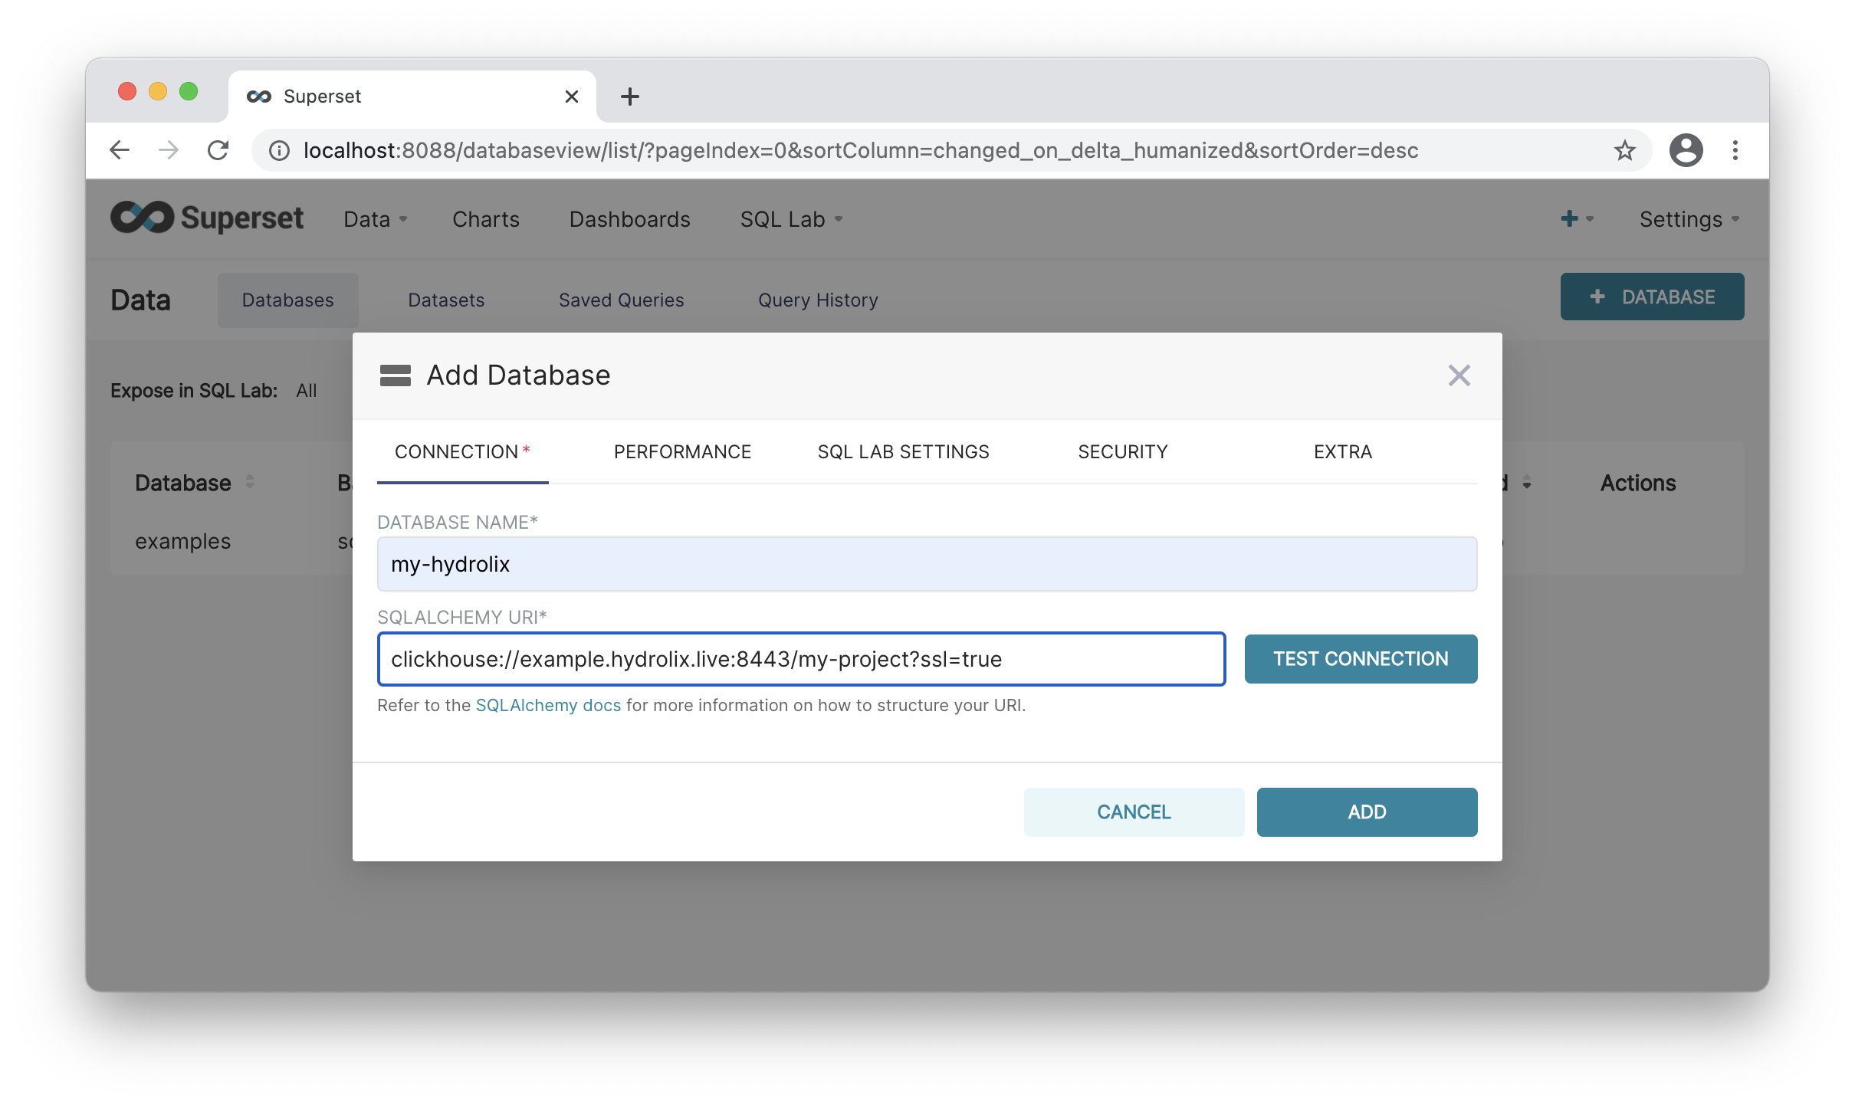
Task: Click the database icon in dialog header
Action: coord(396,375)
